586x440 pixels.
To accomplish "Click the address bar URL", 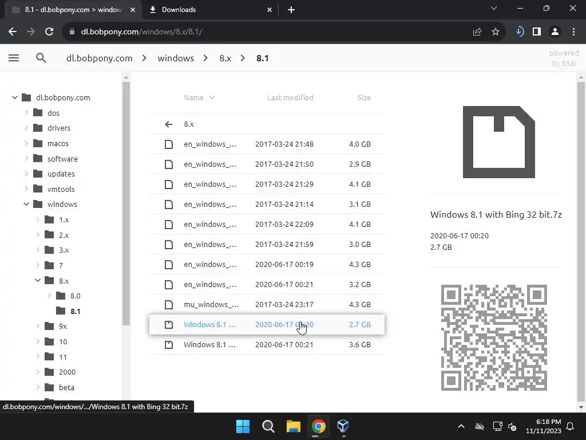I will [x=142, y=32].
